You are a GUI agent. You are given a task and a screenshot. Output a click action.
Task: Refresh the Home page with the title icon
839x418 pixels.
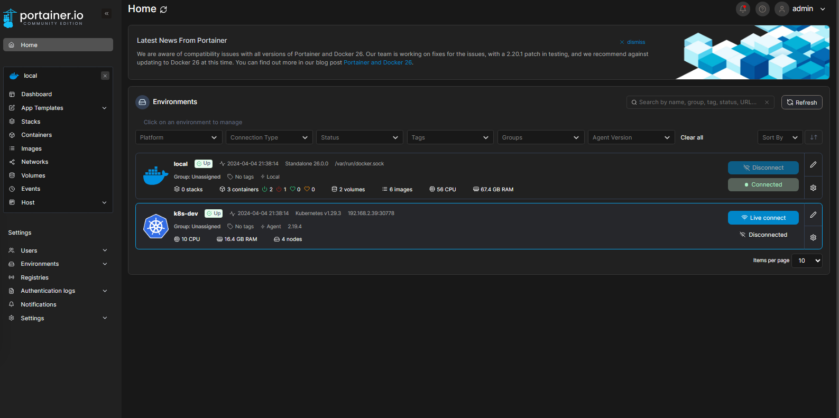point(163,10)
